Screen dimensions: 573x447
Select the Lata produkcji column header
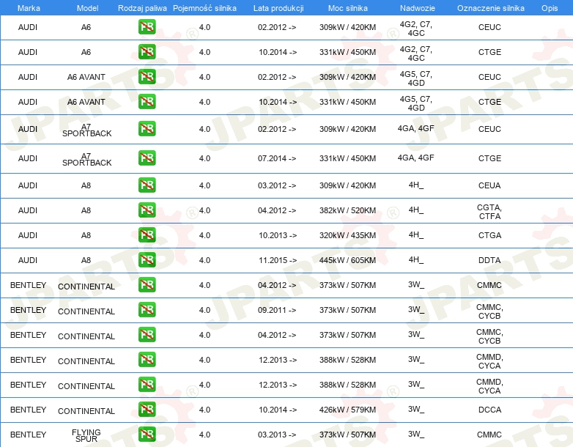(278, 8)
